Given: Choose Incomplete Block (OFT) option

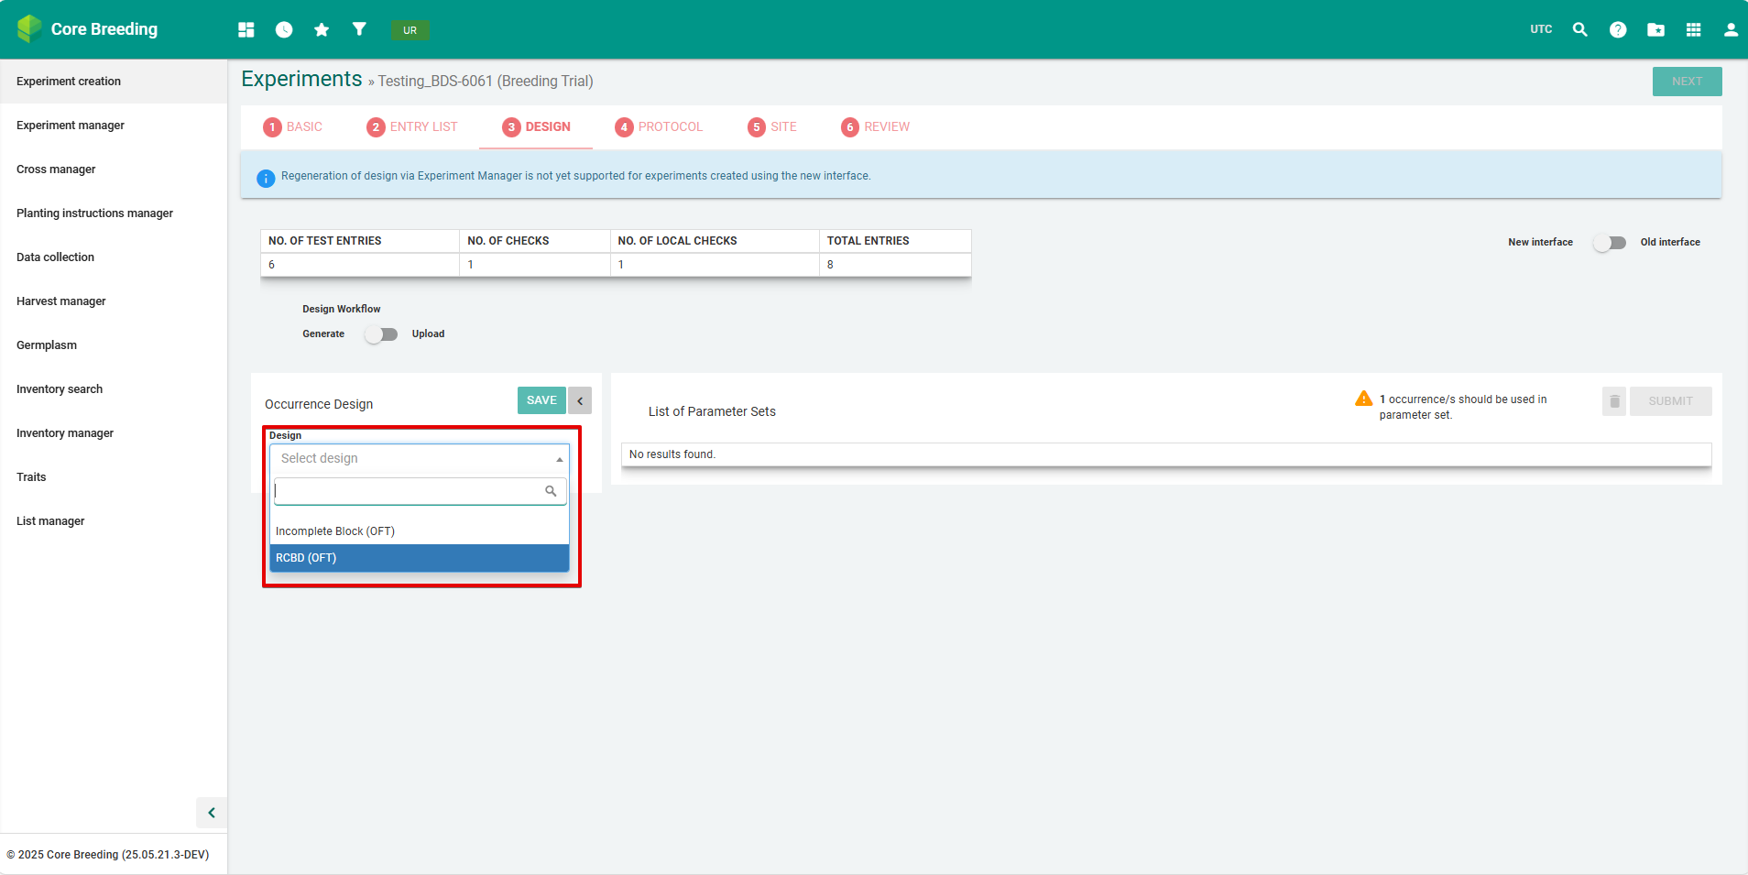Looking at the screenshot, I should 419,531.
